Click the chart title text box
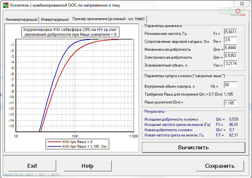Image resolution: width=252 pixels, height=178 pixels. (70, 32)
